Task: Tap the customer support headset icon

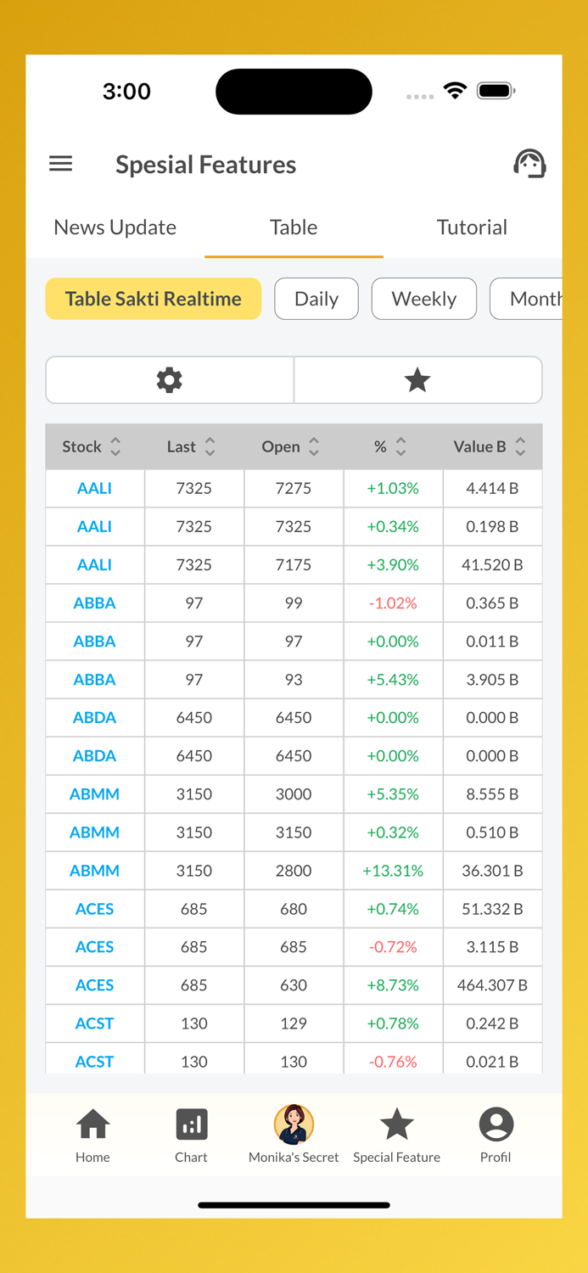Action: (x=529, y=164)
